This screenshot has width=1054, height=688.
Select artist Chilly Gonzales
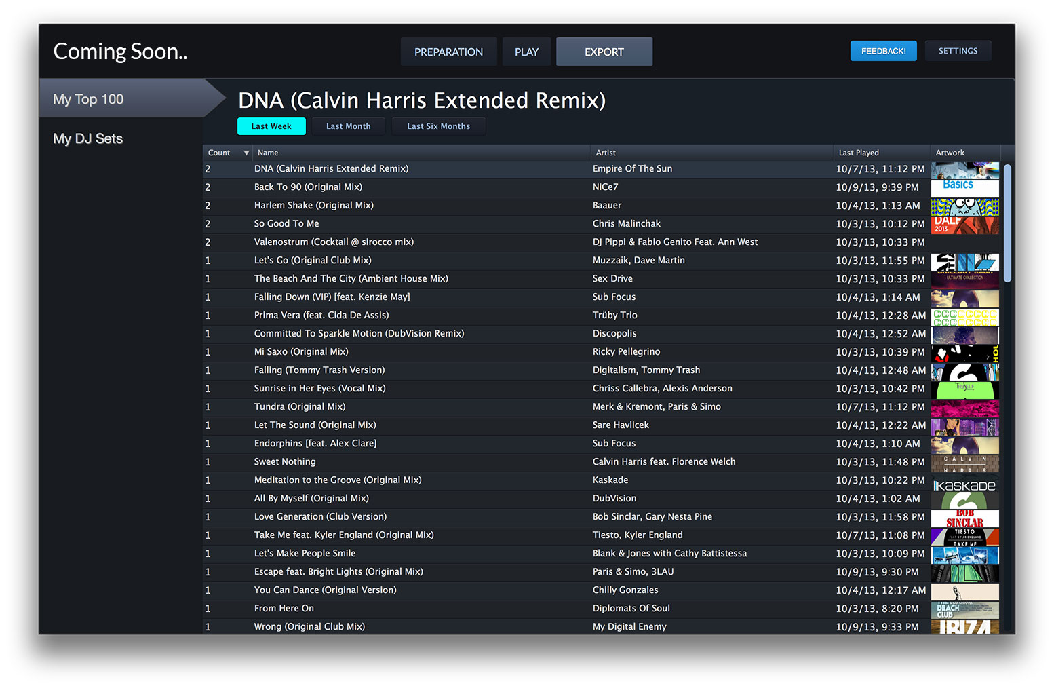[x=625, y=590]
